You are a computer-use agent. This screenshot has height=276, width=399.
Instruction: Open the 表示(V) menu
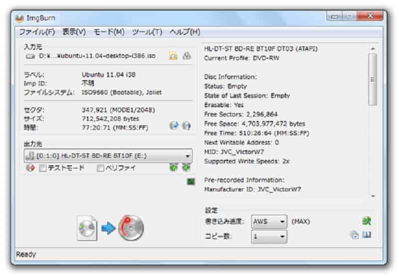tap(74, 32)
